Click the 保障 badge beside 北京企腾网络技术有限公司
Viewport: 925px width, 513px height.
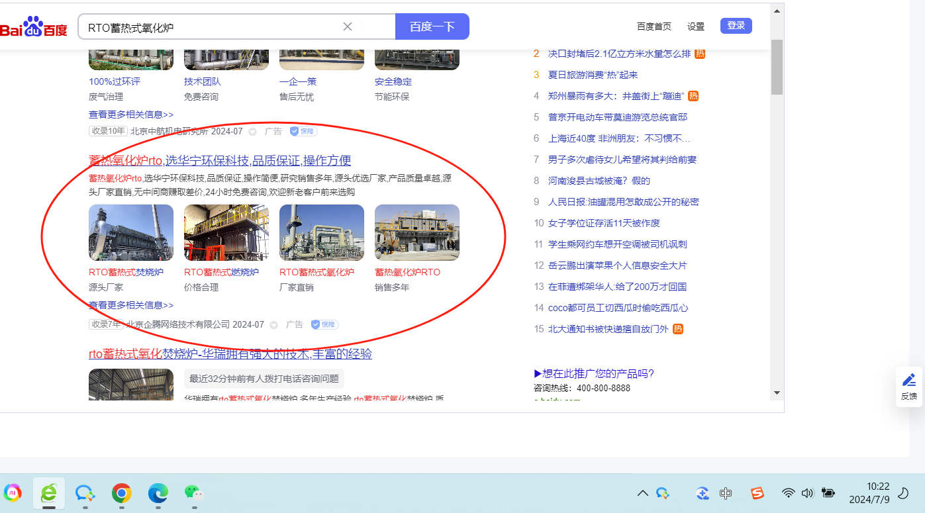tap(324, 325)
